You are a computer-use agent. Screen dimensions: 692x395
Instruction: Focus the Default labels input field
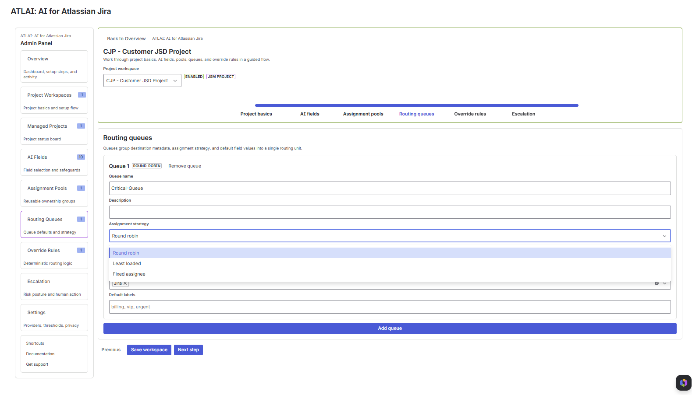390,307
